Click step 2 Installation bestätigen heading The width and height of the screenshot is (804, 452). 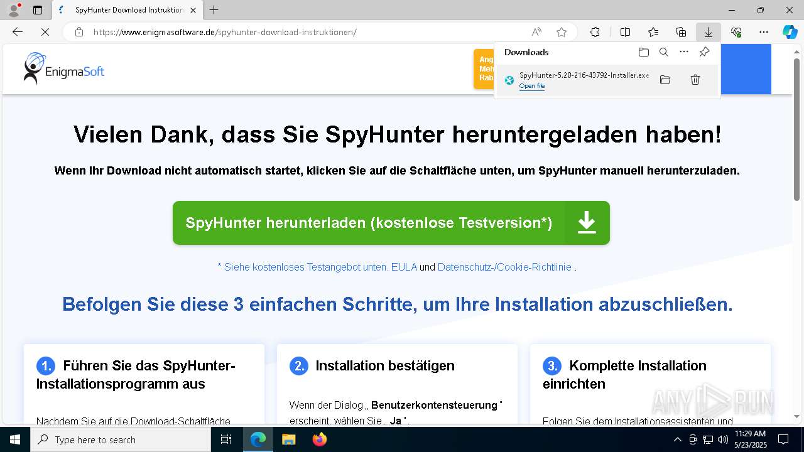click(x=385, y=365)
